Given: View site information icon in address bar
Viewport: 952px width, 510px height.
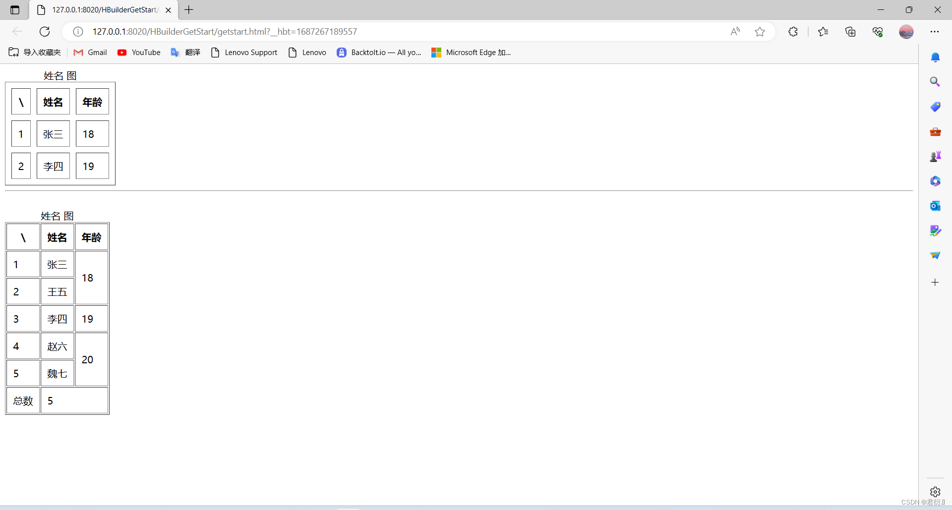Looking at the screenshot, I should (x=78, y=32).
